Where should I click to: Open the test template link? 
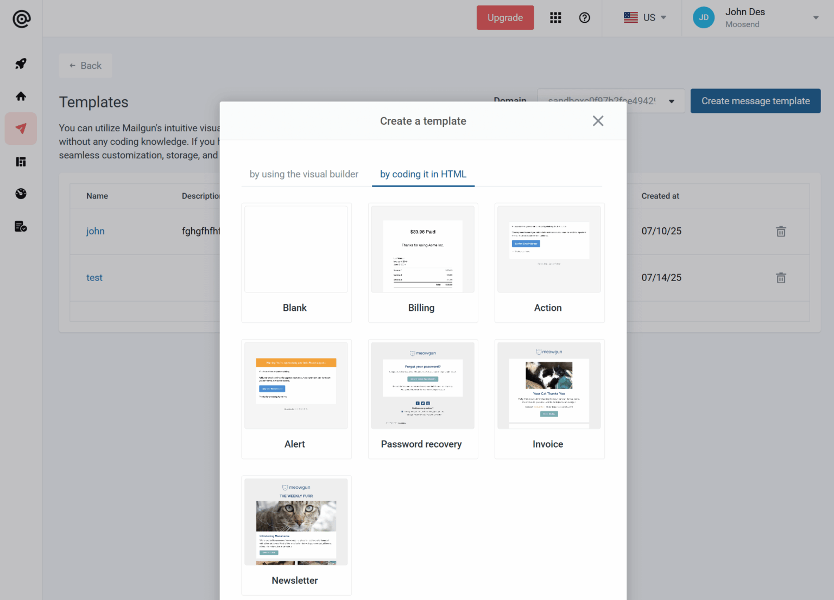[x=94, y=277]
